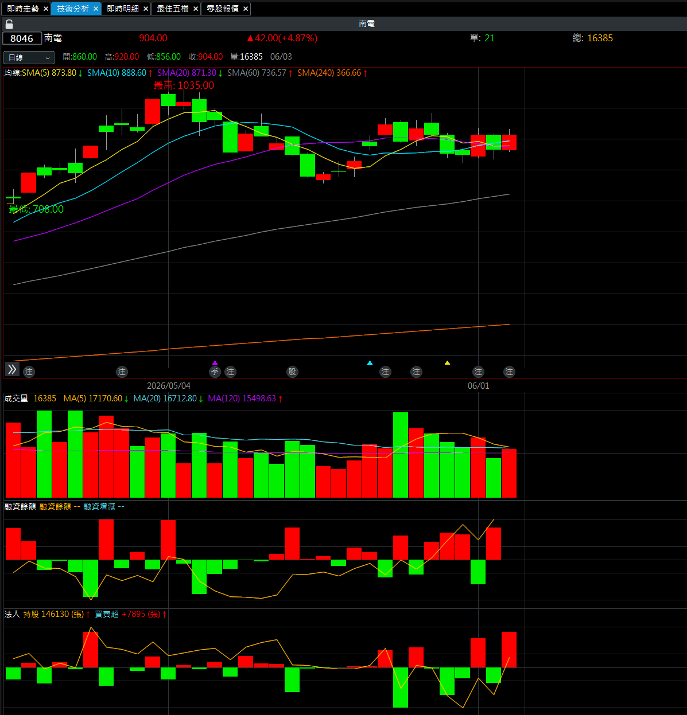Click the 總: 16385 total volume value
This screenshot has height=715, width=687.
tap(593, 38)
